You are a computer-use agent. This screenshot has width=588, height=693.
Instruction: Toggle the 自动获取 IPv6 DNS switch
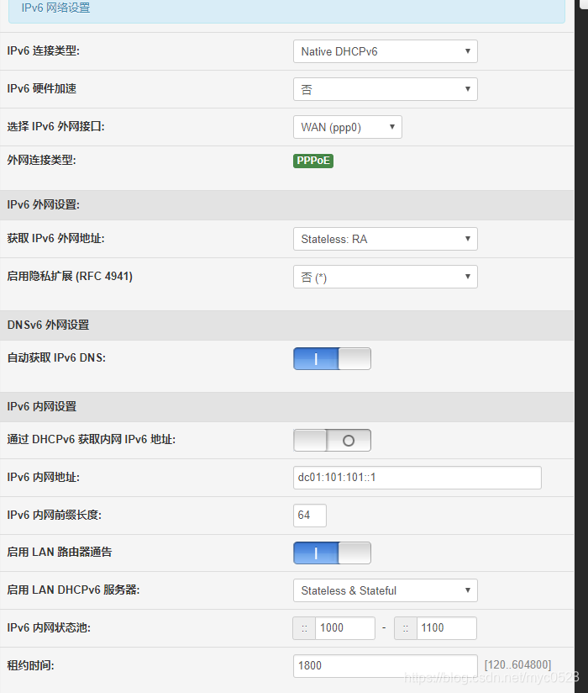pyautogui.click(x=332, y=359)
